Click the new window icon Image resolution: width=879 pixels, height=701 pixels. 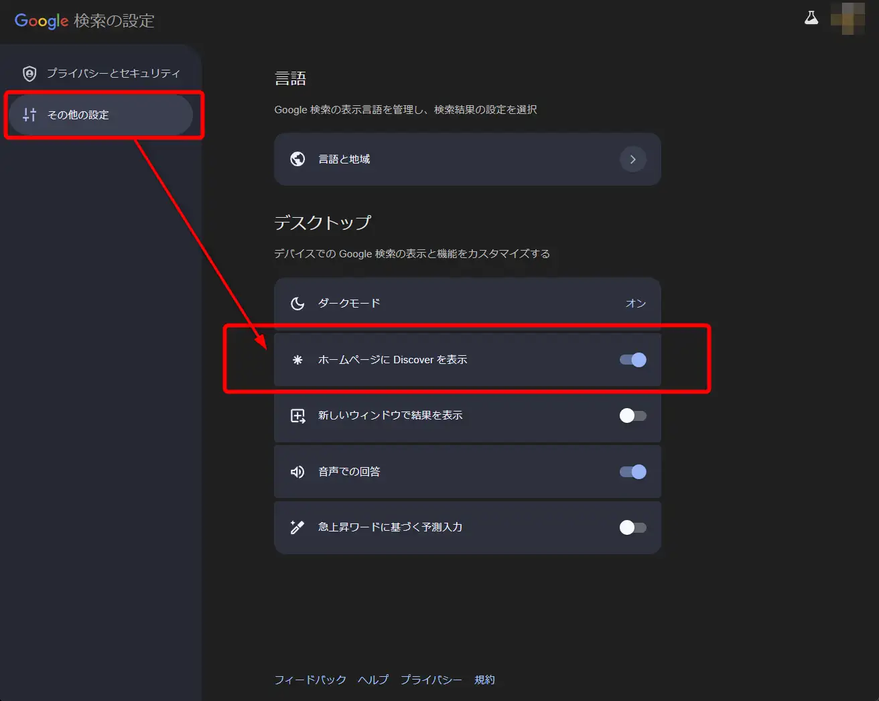tap(297, 416)
